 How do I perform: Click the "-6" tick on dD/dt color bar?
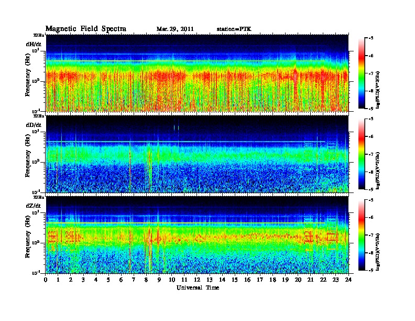372,137
